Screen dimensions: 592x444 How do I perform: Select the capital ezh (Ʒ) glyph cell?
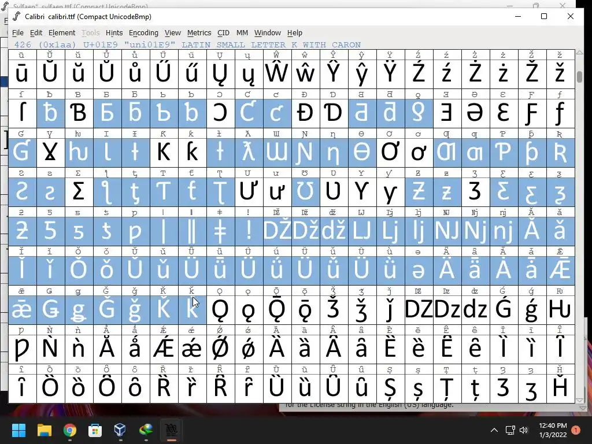[475, 192]
